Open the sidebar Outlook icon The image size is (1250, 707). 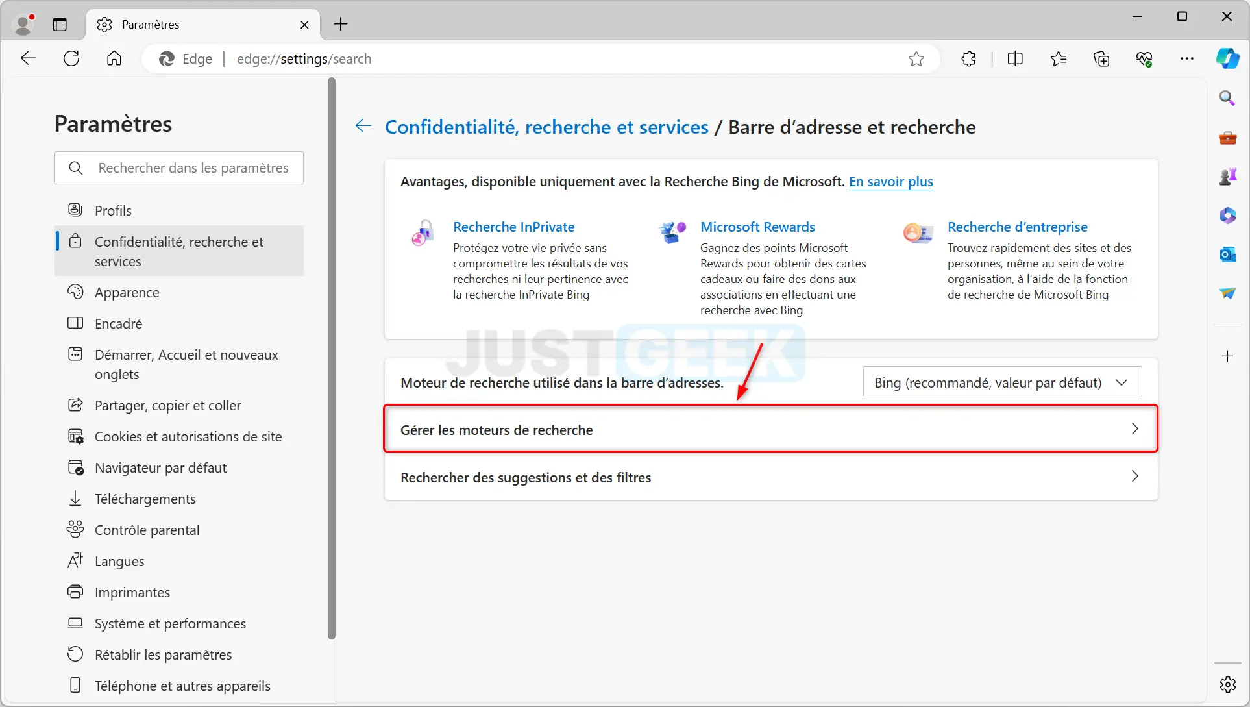point(1227,254)
